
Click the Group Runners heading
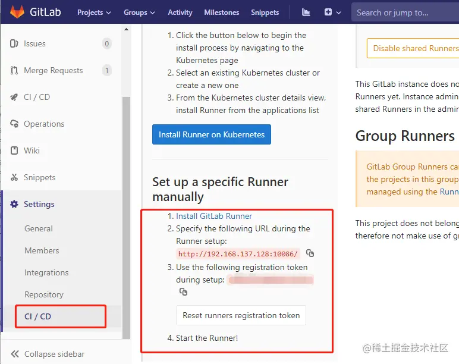[x=405, y=136]
